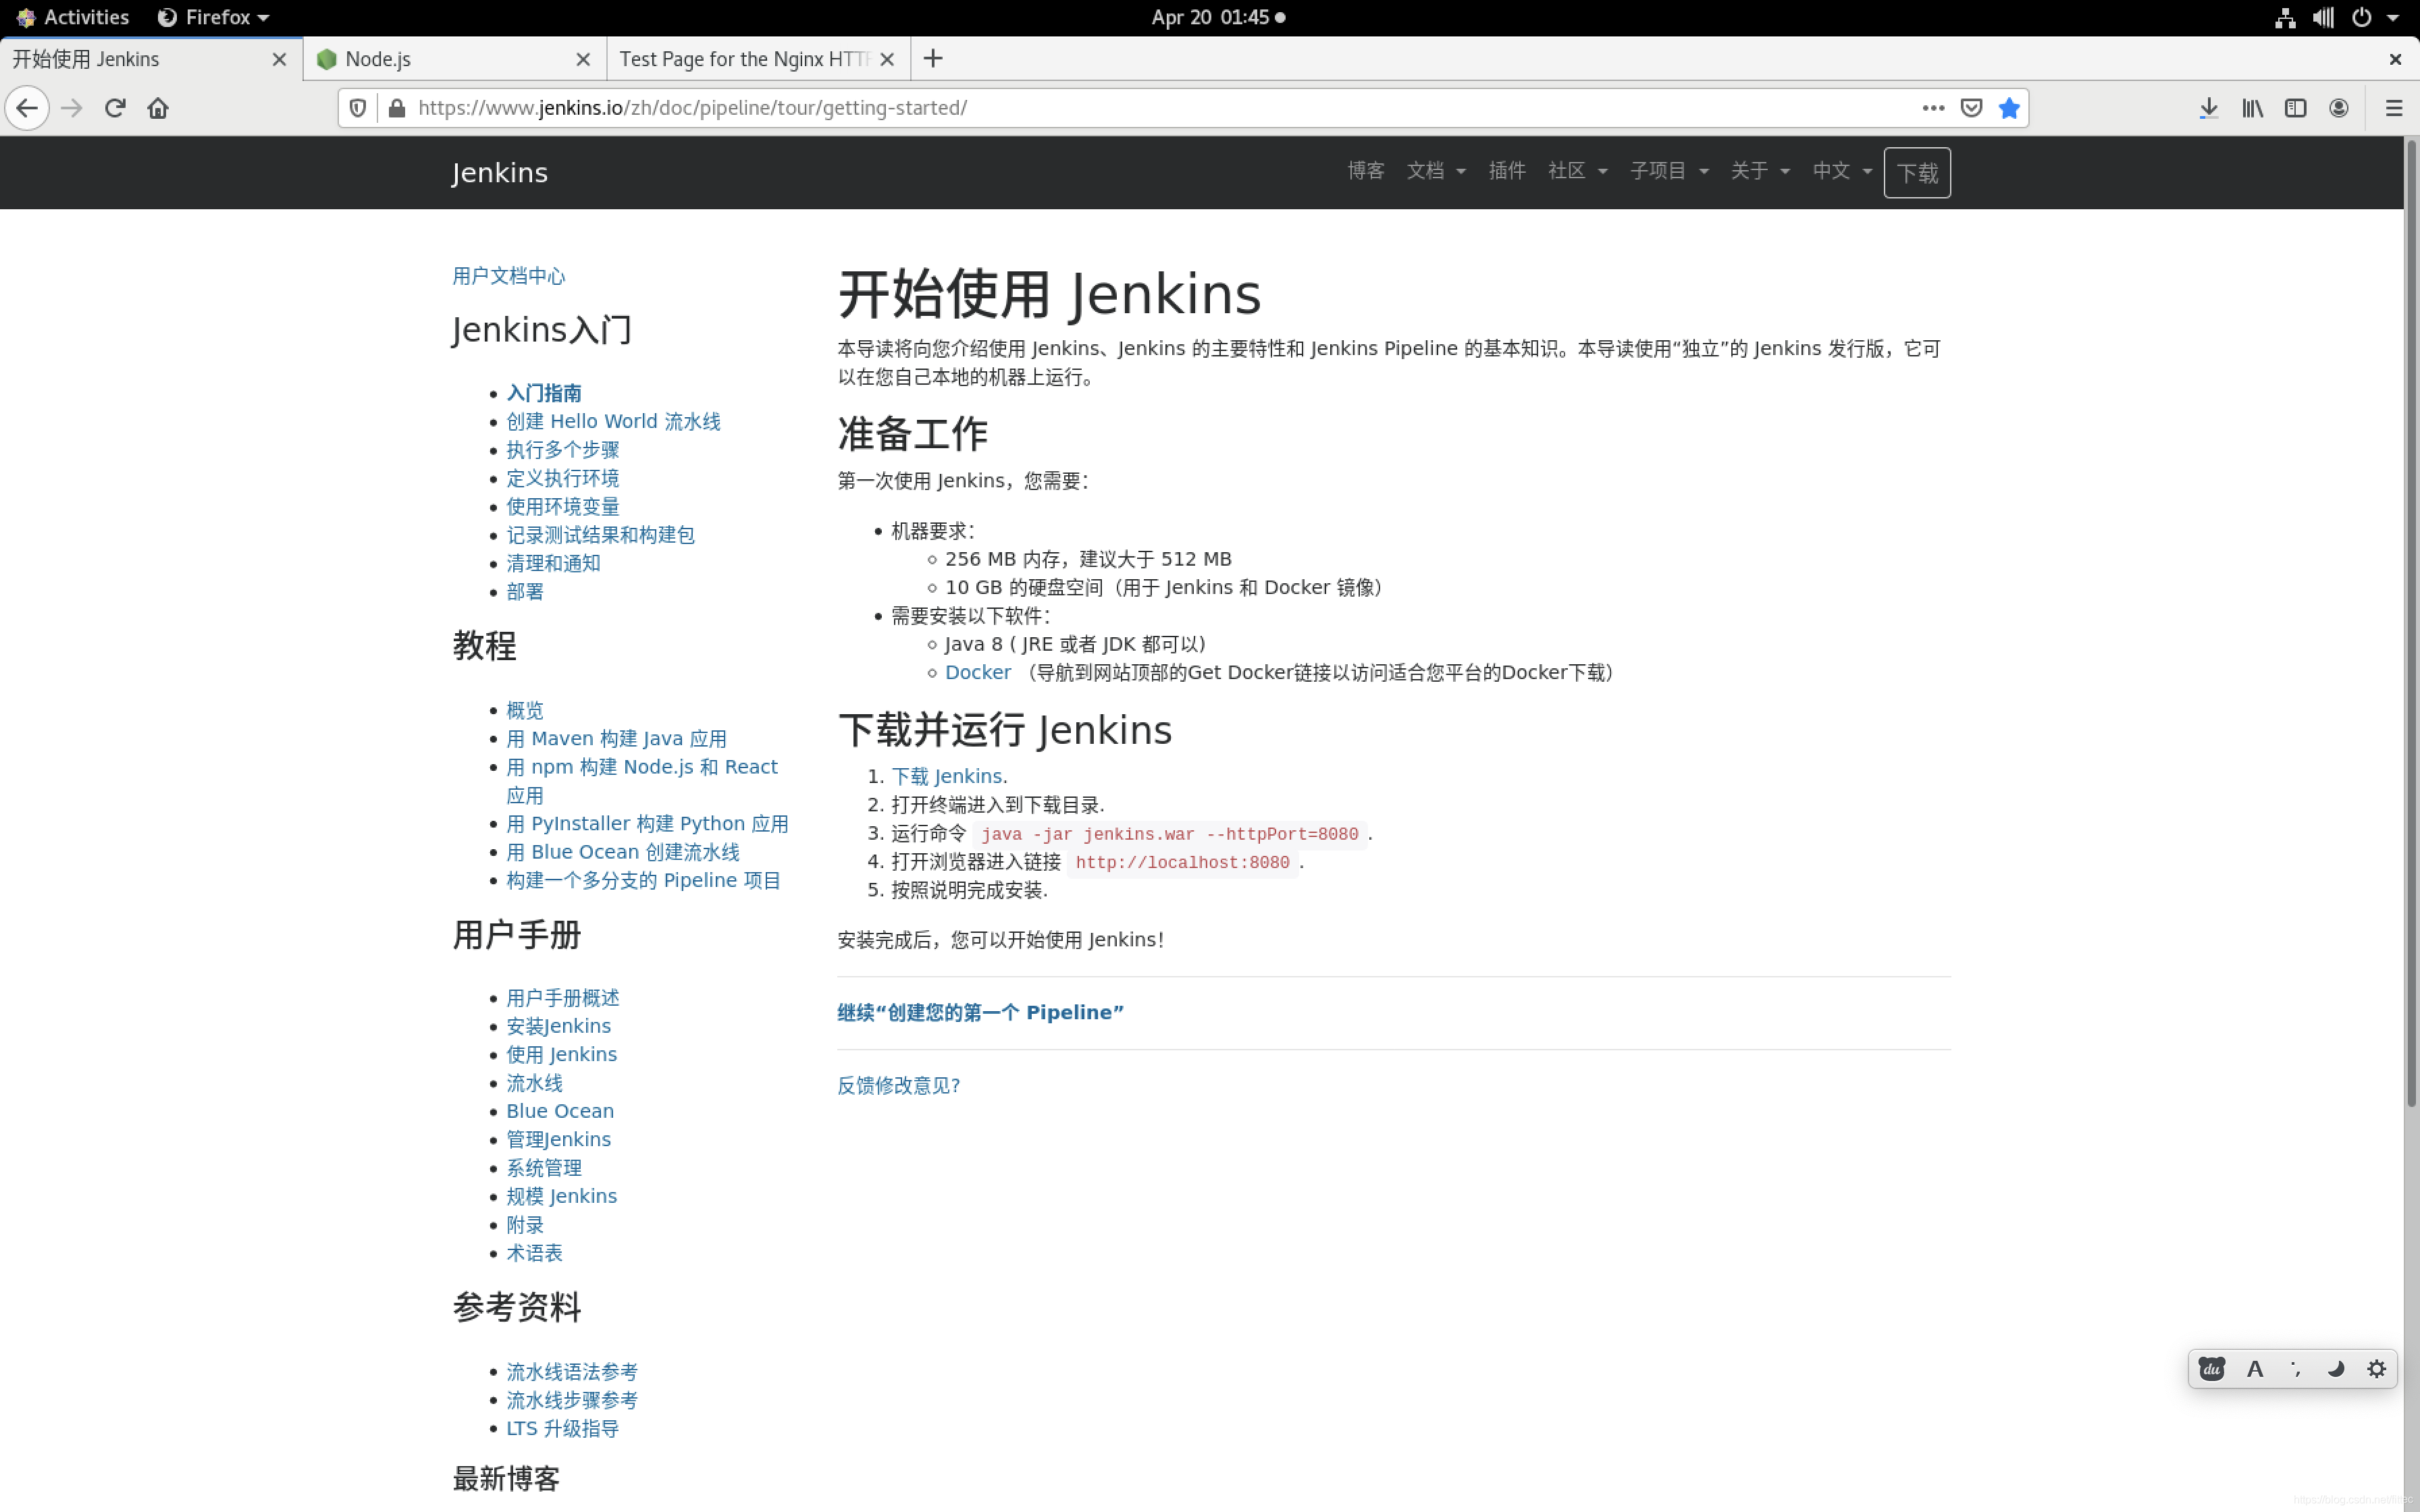Open the library bookshelf icon
The height and width of the screenshot is (1512, 2420).
2252,108
